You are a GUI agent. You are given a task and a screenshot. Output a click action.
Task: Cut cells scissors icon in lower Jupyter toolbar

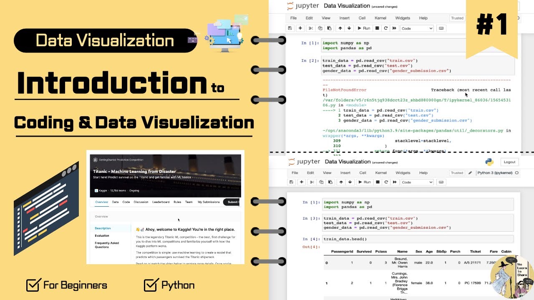[x=311, y=182]
